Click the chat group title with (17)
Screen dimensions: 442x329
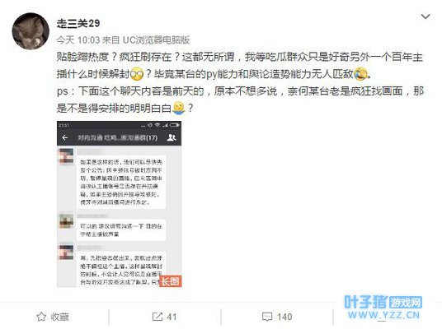point(117,137)
